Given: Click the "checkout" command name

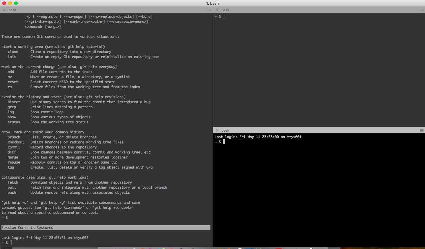Looking at the screenshot, I should pyautogui.click(x=16, y=142).
